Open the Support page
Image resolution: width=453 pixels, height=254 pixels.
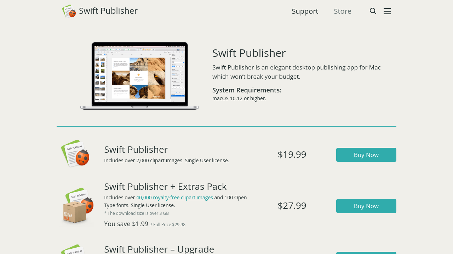[305, 11]
